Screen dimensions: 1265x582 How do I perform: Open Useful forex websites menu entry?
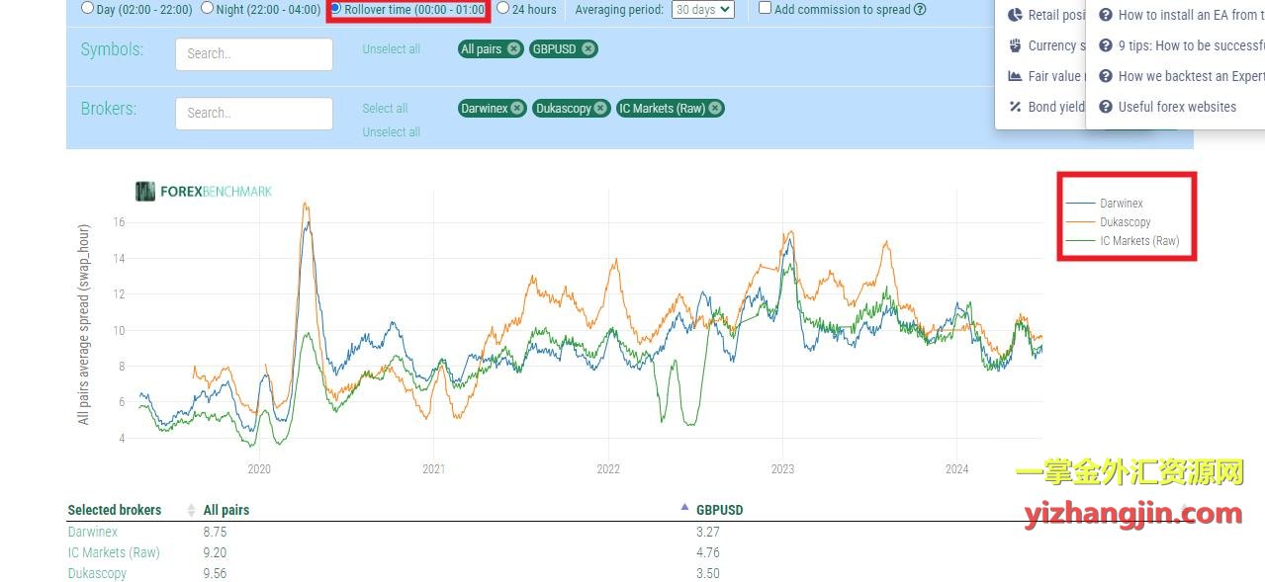(x=1168, y=107)
